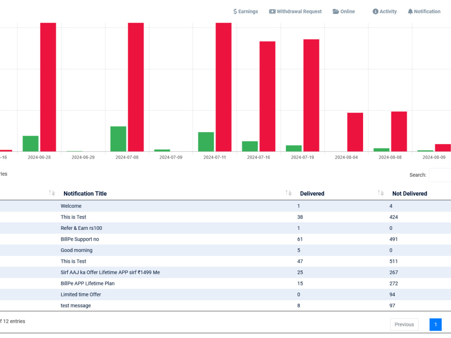
Task: Open the Activity menu item
Action: coord(385,12)
